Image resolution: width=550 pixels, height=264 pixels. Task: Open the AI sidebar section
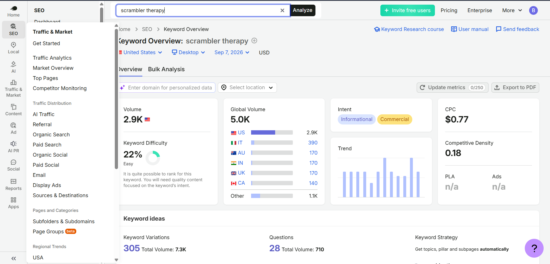click(x=13, y=67)
